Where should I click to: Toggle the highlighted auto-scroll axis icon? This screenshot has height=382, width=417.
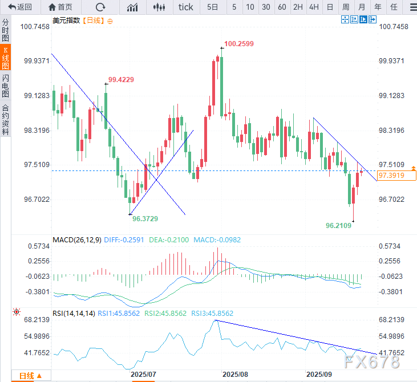363,19
